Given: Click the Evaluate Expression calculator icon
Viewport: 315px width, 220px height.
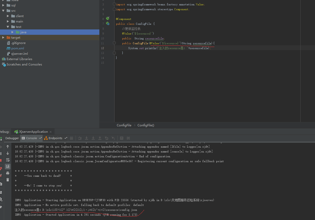Looking at the screenshot, I should coord(122,138).
